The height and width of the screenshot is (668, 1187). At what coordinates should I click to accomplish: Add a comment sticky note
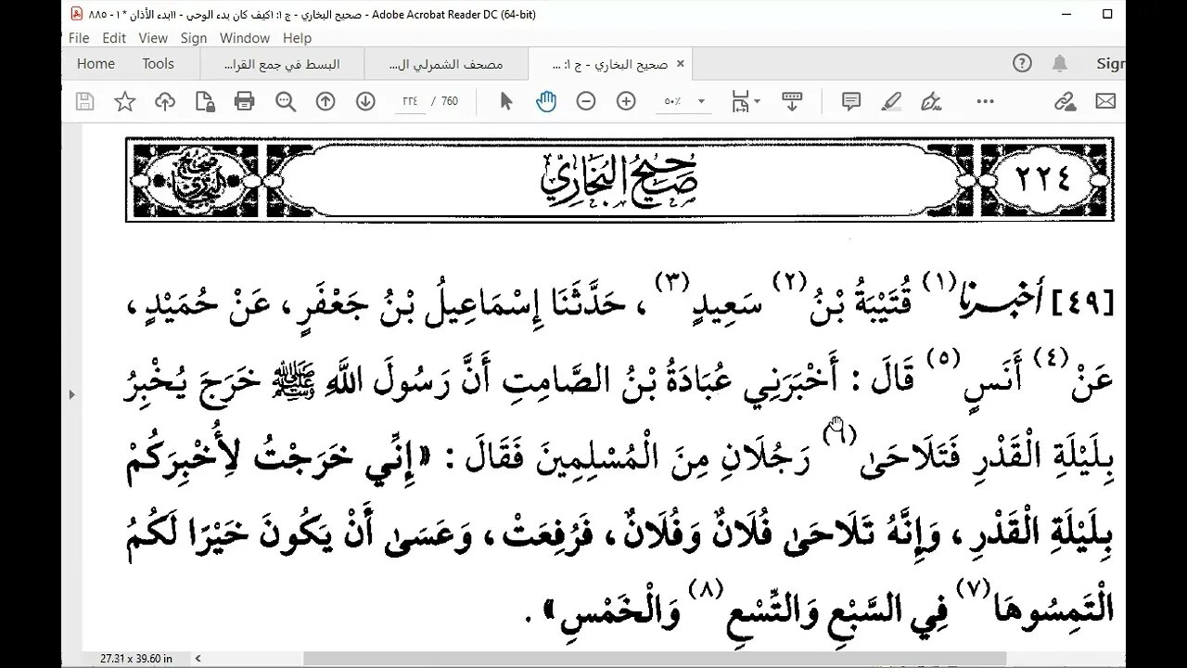[x=851, y=102]
